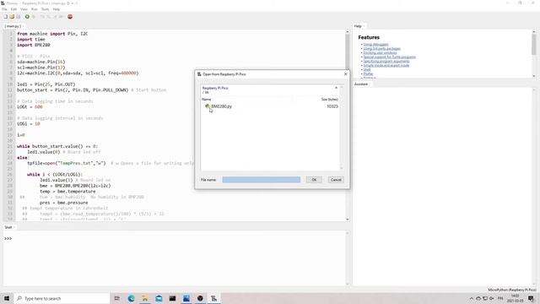Screen dimensions: 540x304
Task: Open the View menu
Action: [x=24, y=9]
